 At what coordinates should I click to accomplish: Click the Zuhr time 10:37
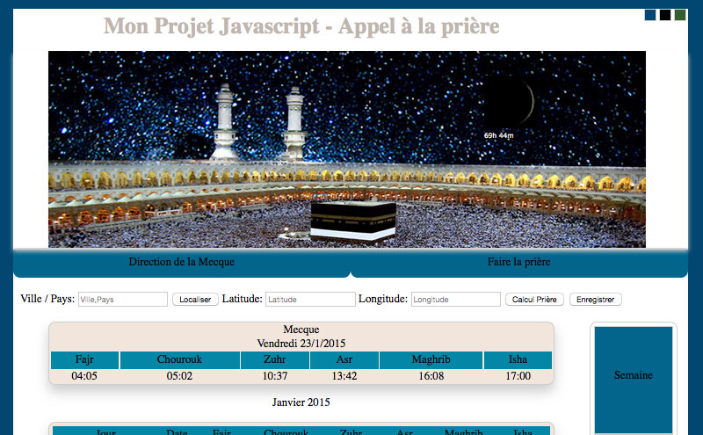point(275,376)
